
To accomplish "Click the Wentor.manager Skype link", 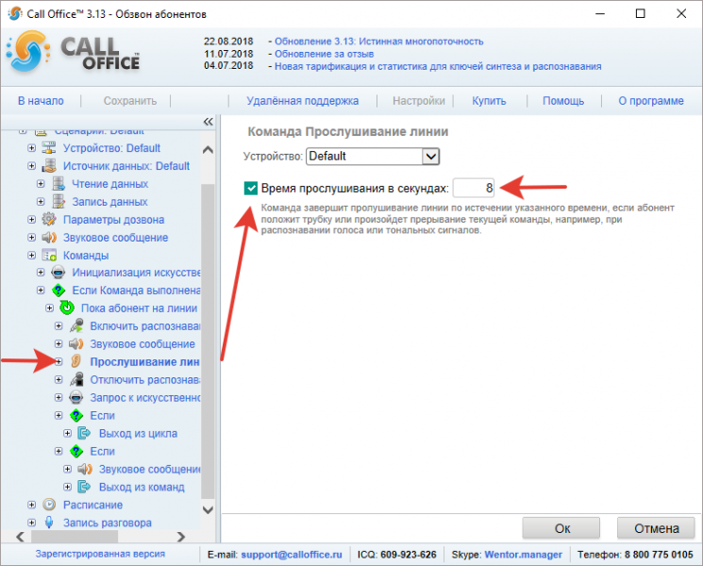I will tap(523, 555).
